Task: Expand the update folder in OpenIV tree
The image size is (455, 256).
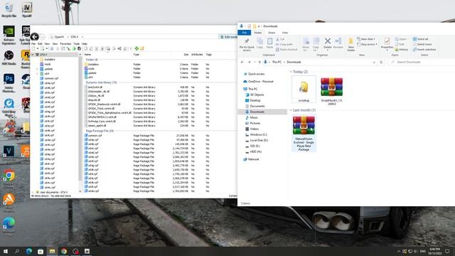Action: [x=37, y=69]
